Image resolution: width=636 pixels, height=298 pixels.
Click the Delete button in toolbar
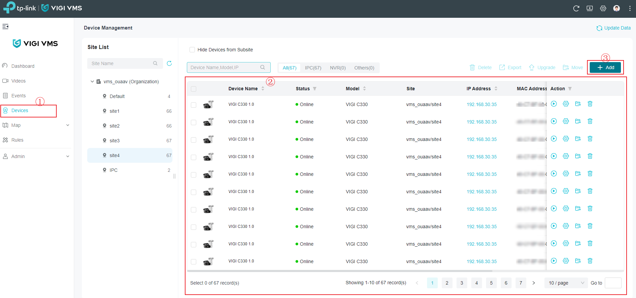[481, 67]
